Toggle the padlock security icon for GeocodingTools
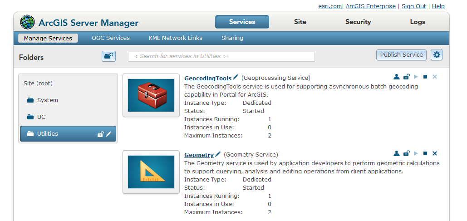The image size is (467, 221). [406, 77]
